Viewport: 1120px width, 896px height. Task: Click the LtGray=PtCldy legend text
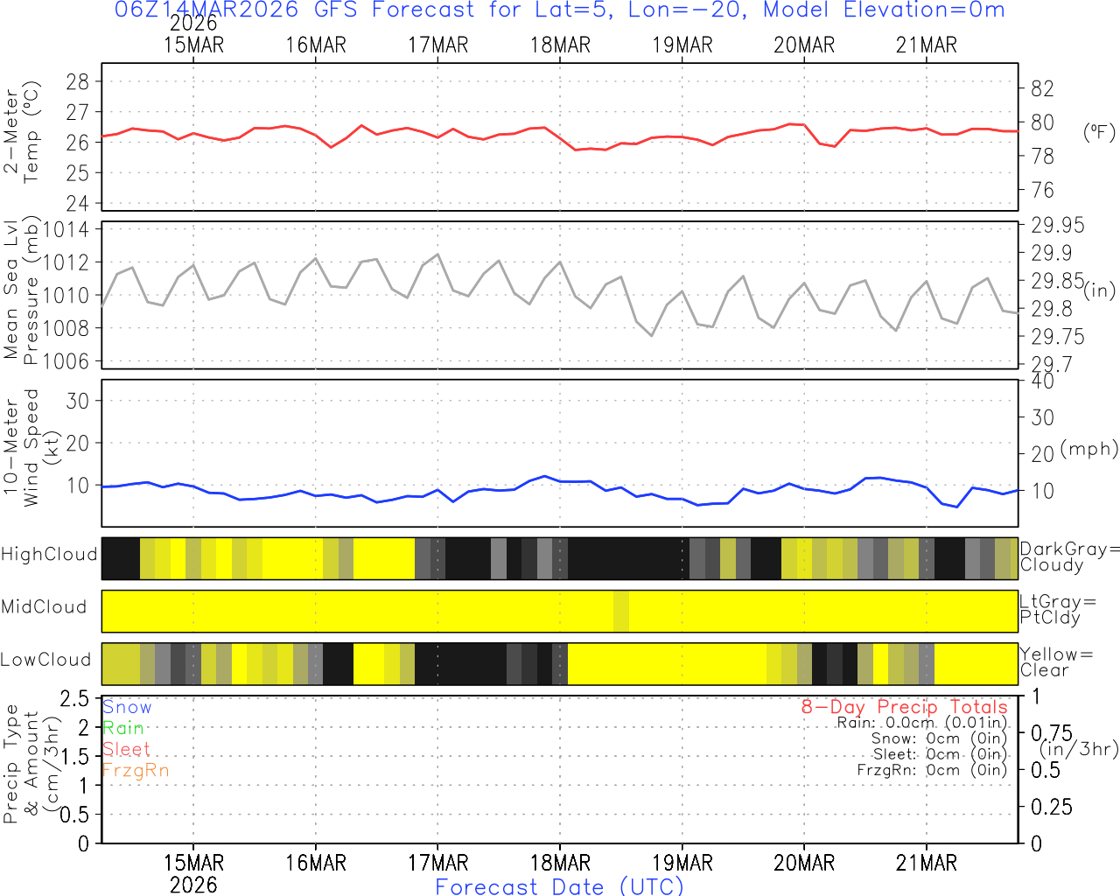coord(1057,609)
